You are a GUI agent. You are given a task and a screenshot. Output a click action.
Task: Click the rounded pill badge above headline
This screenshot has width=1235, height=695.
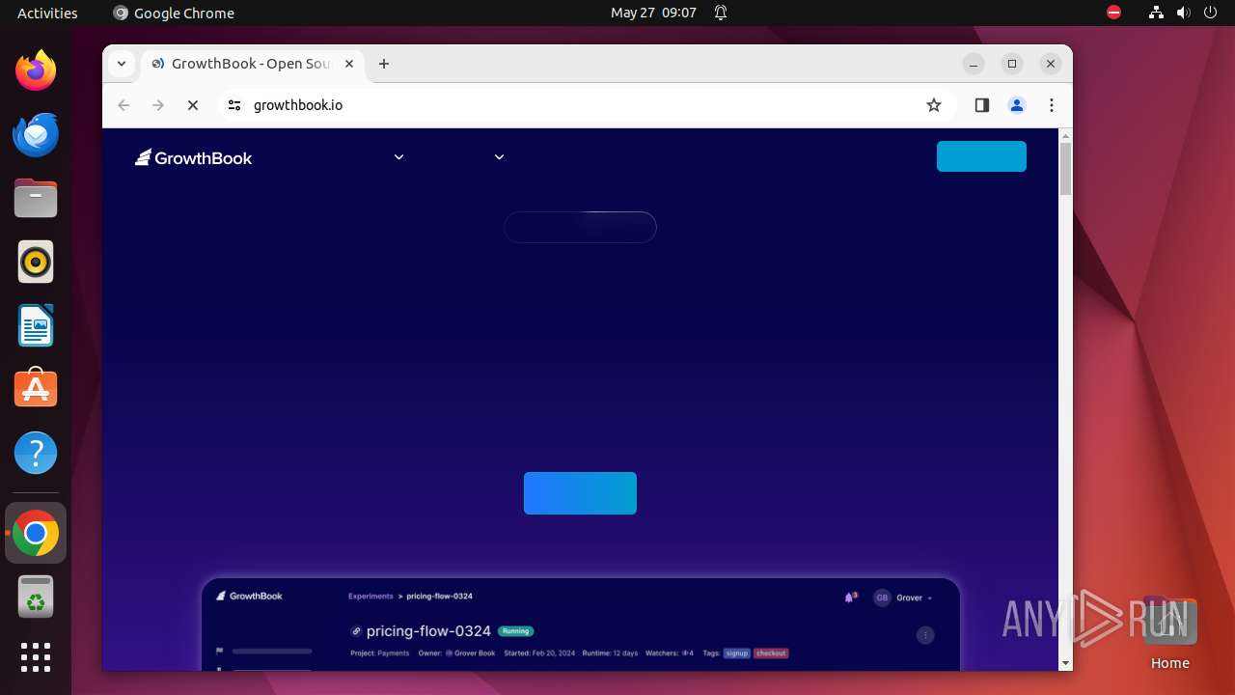click(x=580, y=227)
